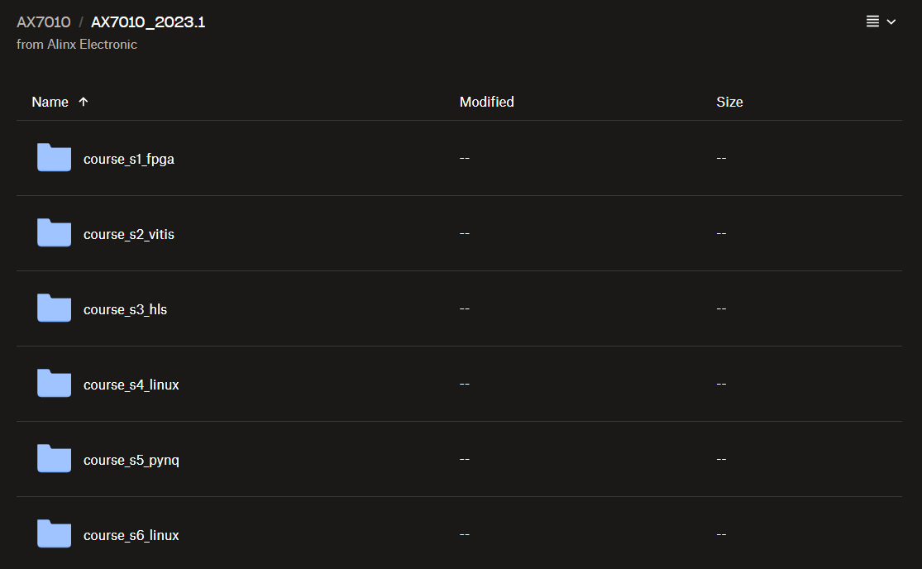Click the course_s5_pynq folder icon

click(54, 459)
